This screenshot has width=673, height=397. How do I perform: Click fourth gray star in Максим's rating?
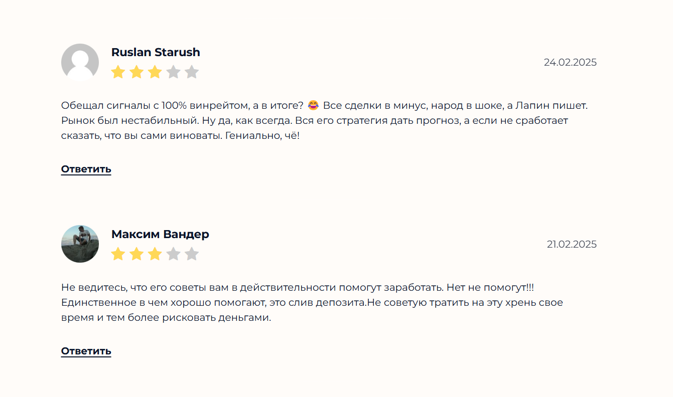click(173, 254)
